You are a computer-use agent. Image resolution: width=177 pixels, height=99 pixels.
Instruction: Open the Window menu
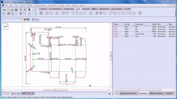75,5
